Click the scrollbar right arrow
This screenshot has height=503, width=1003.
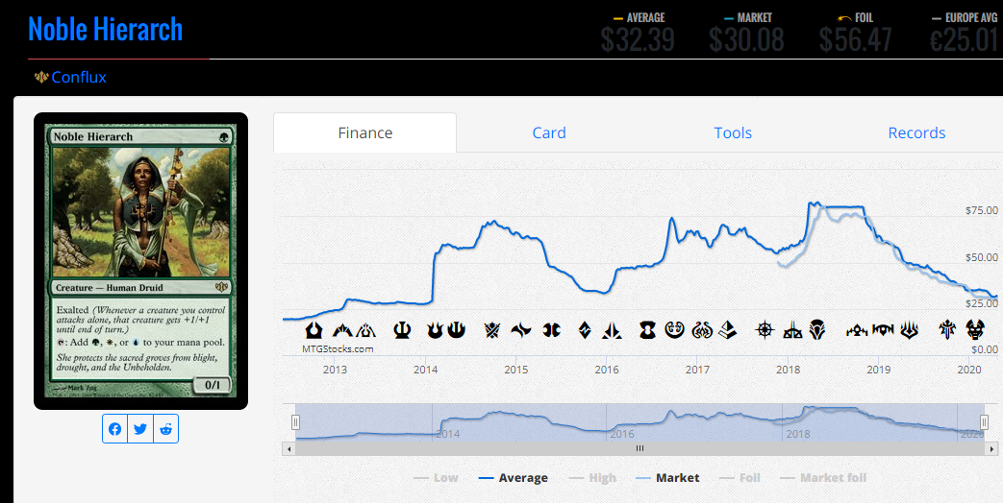990,448
